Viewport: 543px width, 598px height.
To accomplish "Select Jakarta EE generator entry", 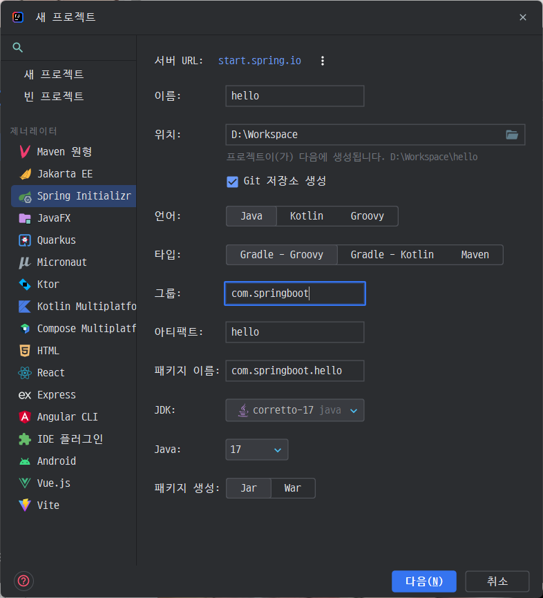I will pos(74,174).
